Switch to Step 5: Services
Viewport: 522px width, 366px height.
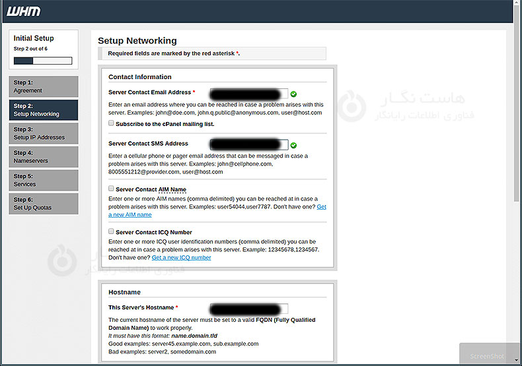[44, 180]
